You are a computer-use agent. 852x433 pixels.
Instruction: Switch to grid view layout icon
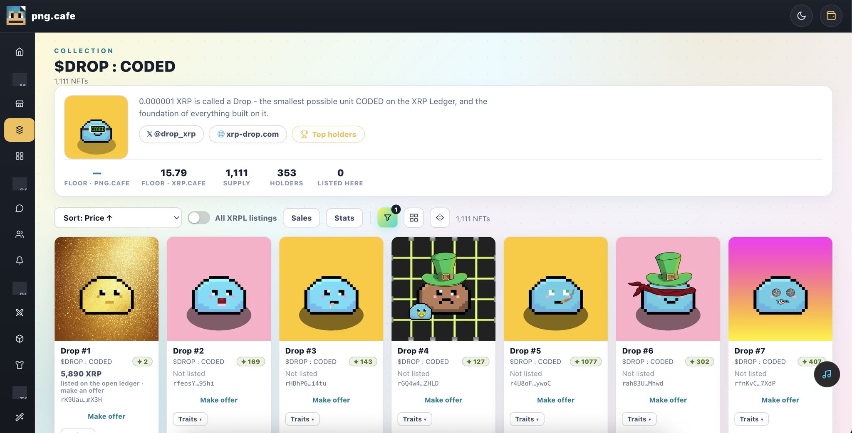(414, 218)
